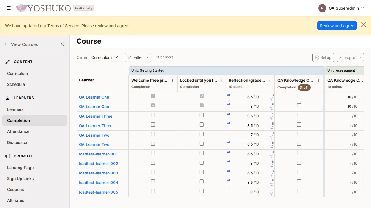Image resolution: width=371 pixels, height=208 pixels.
Task: Click the AI badge in loadtest-learner-002 row
Action: coord(228,161)
